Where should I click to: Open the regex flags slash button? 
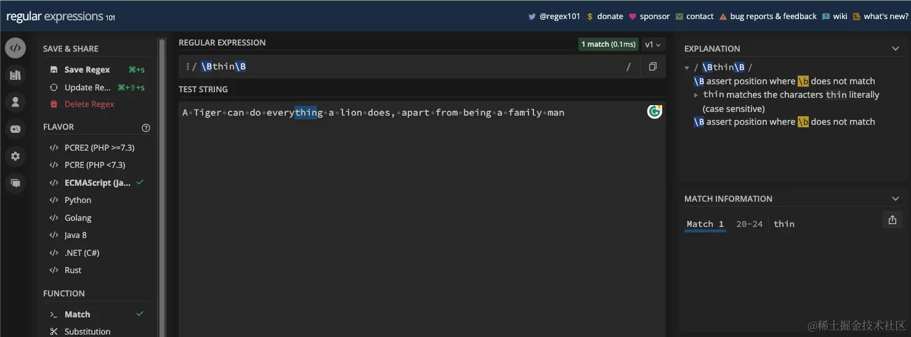click(628, 66)
